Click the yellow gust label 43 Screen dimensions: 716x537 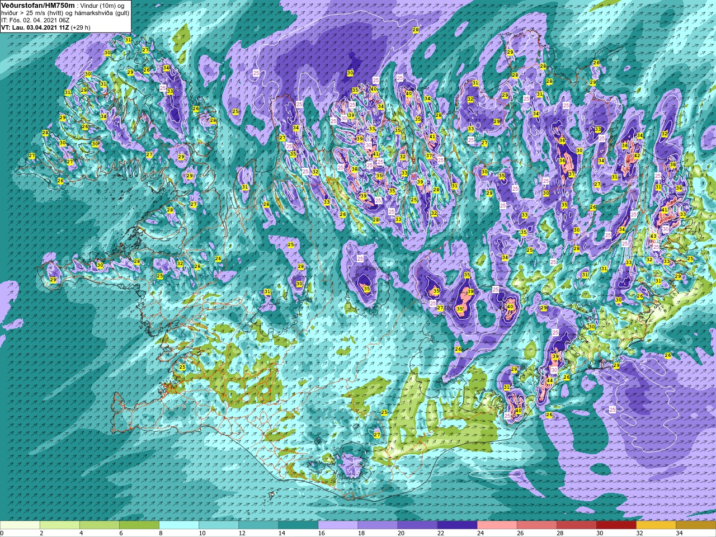[x=653, y=237]
